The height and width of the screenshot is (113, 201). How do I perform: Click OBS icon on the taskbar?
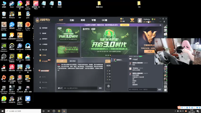(54, 111)
